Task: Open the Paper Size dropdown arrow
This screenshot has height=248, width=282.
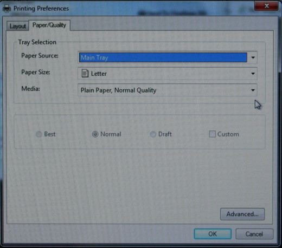Action: tap(253, 74)
